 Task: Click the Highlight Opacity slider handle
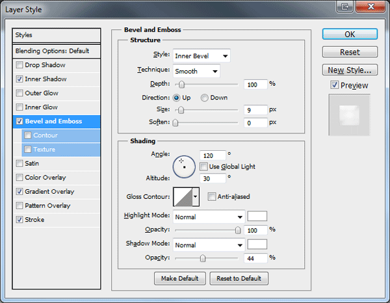tap(238, 230)
